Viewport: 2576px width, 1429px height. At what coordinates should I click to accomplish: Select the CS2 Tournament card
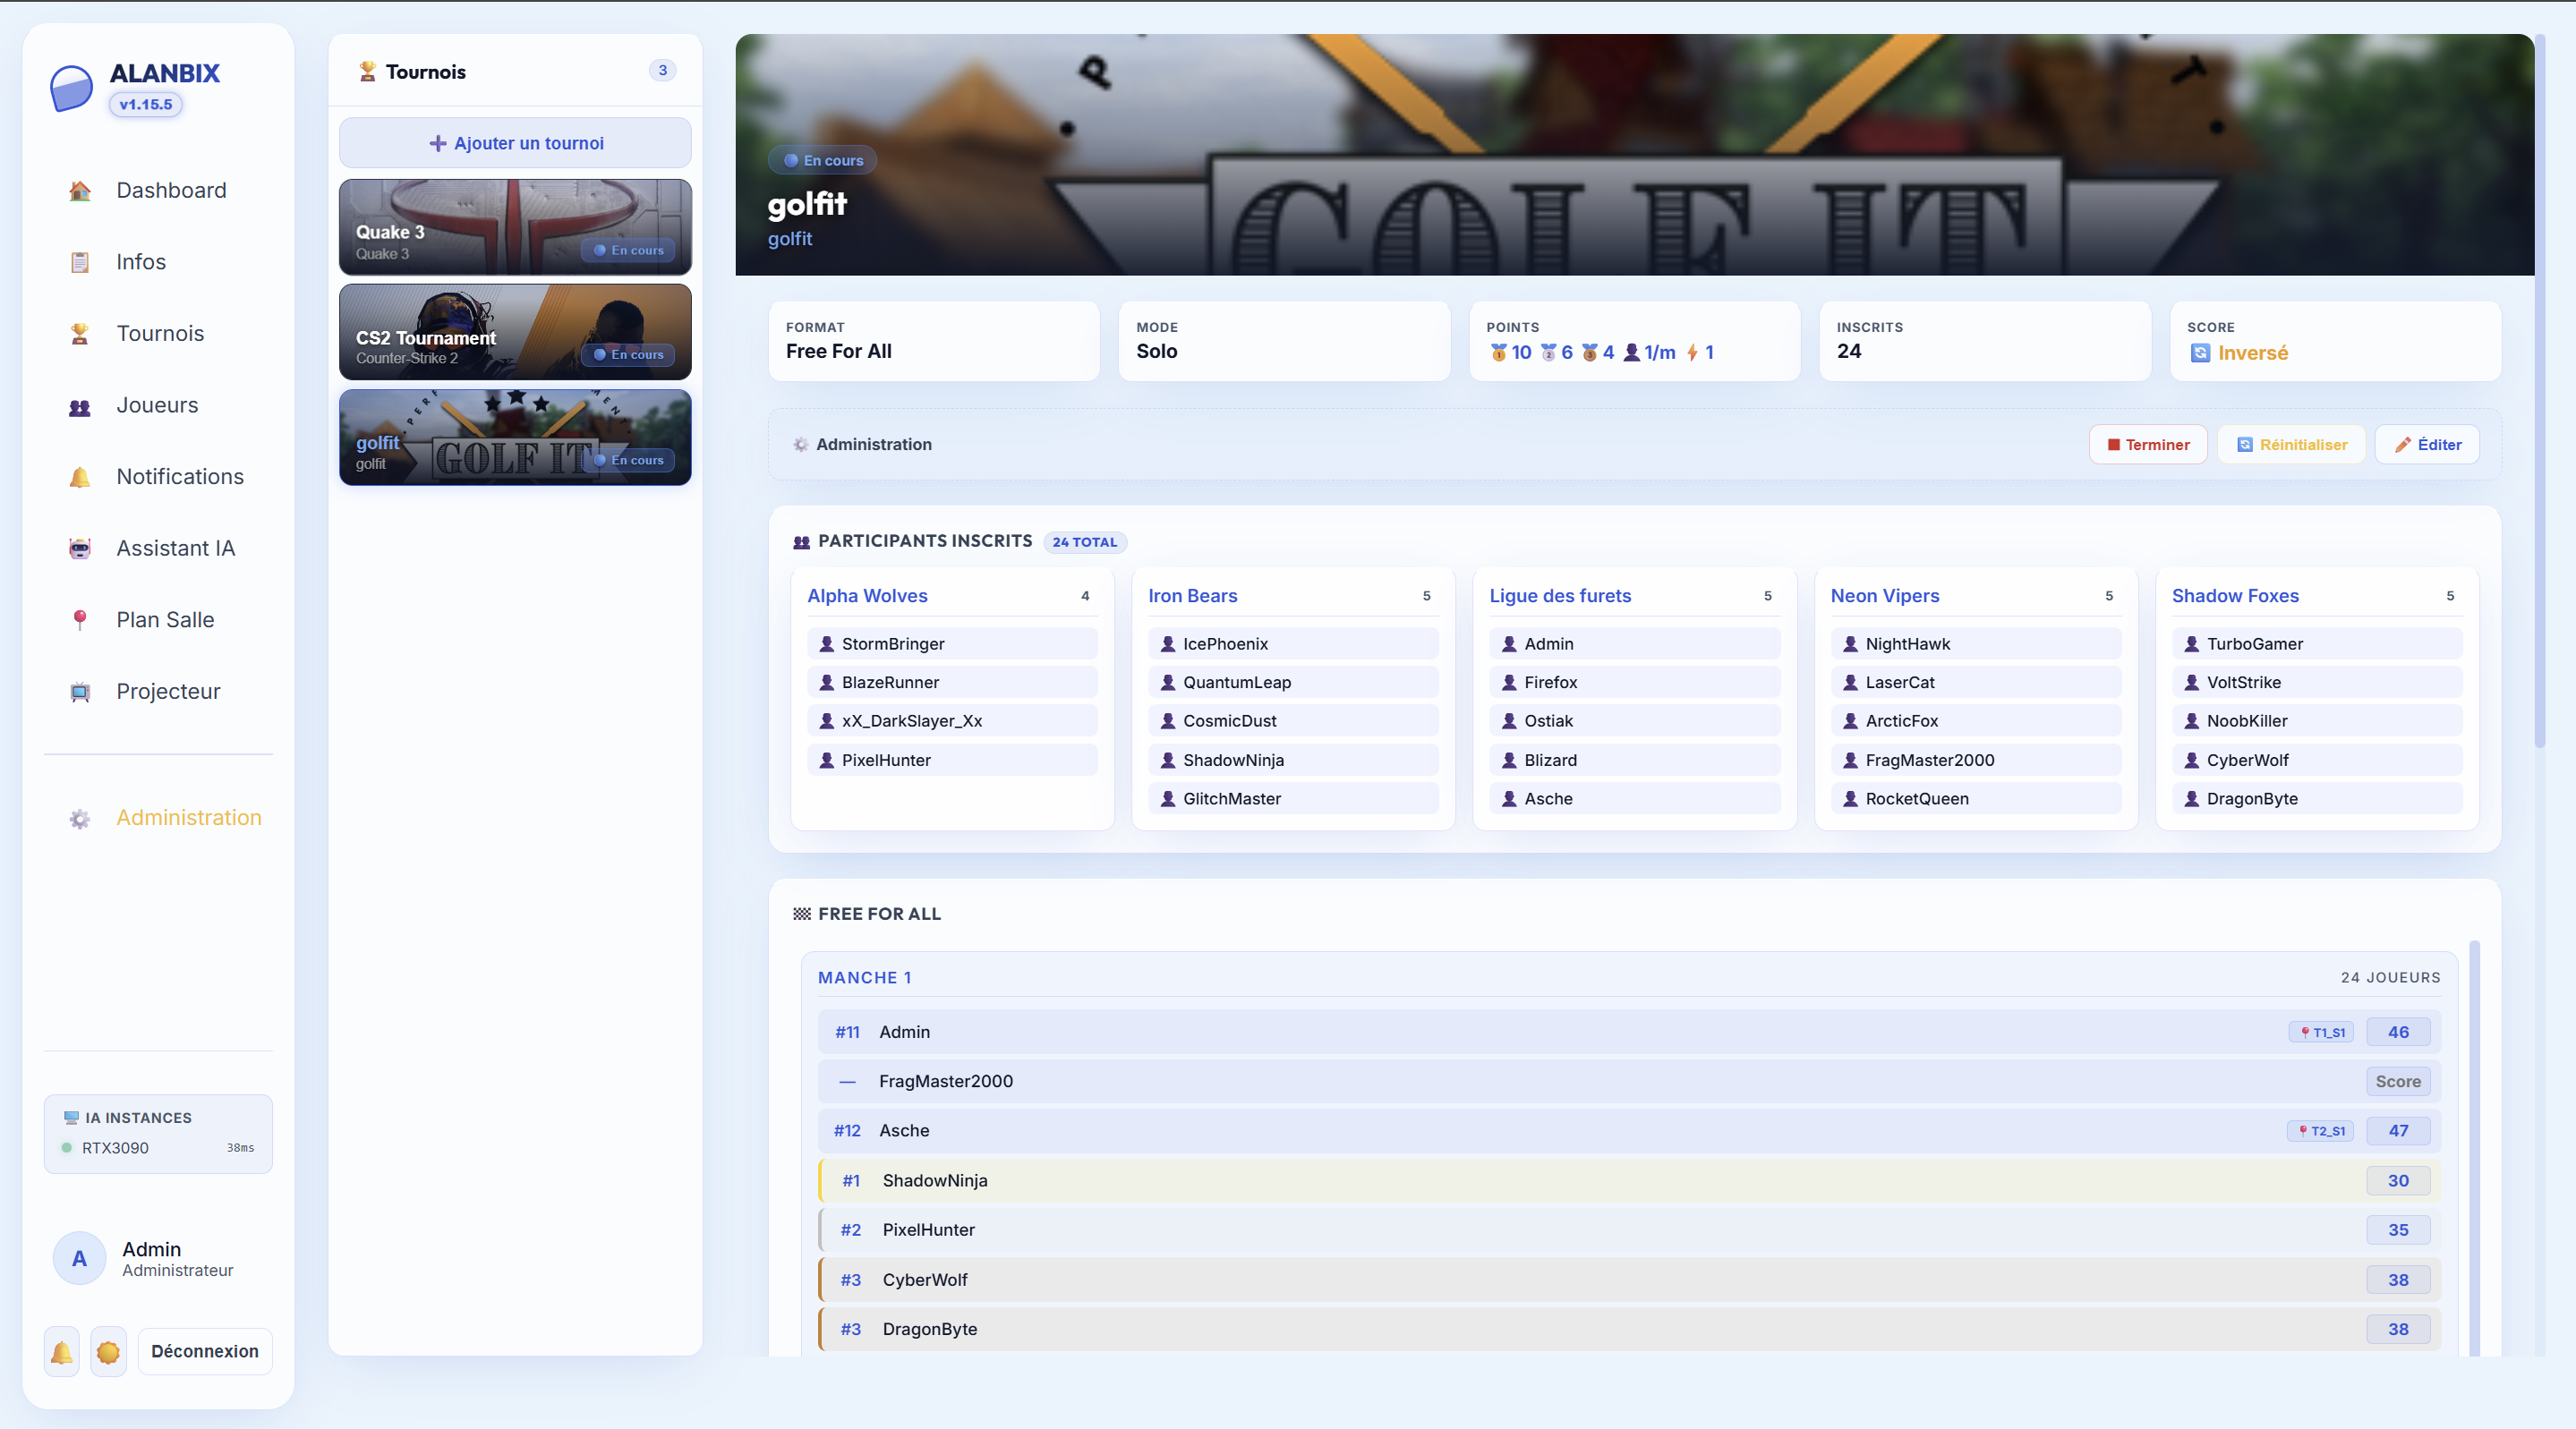515,332
